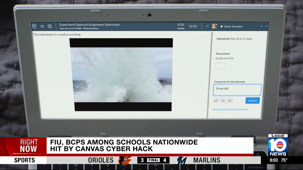Click the Marlins team logo in ticker
The height and width of the screenshot is (170, 303).
pyautogui.click(x=182, y=160)
